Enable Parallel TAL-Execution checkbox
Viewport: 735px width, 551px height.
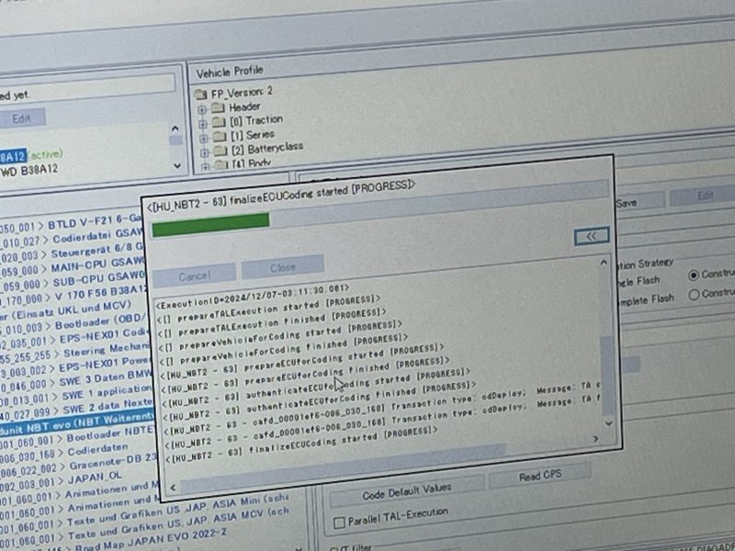(341, 523)
